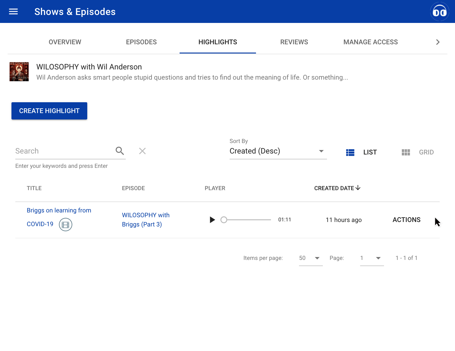This screenshot has height=351, width=455.
Task: Open the ACTIONS menu for the highlight
Action: pyautogui.click(x=406, y=220)
